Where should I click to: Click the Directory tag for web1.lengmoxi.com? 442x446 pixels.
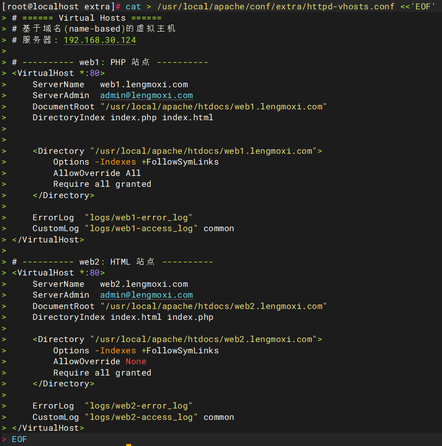point(177,151)
